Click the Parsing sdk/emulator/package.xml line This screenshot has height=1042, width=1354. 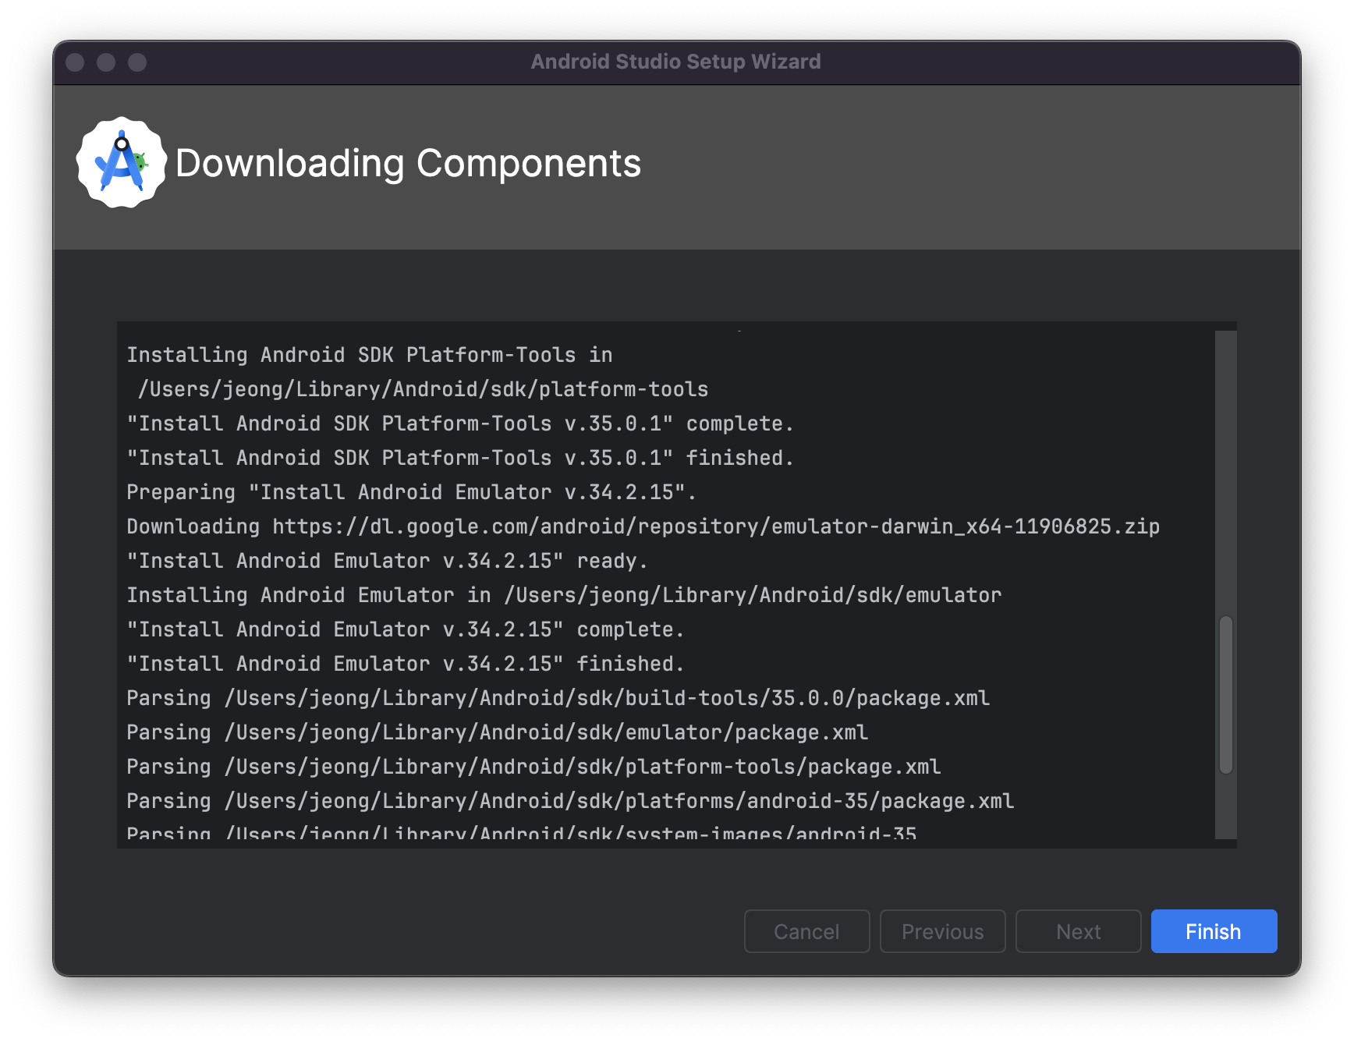click(497, 732)
